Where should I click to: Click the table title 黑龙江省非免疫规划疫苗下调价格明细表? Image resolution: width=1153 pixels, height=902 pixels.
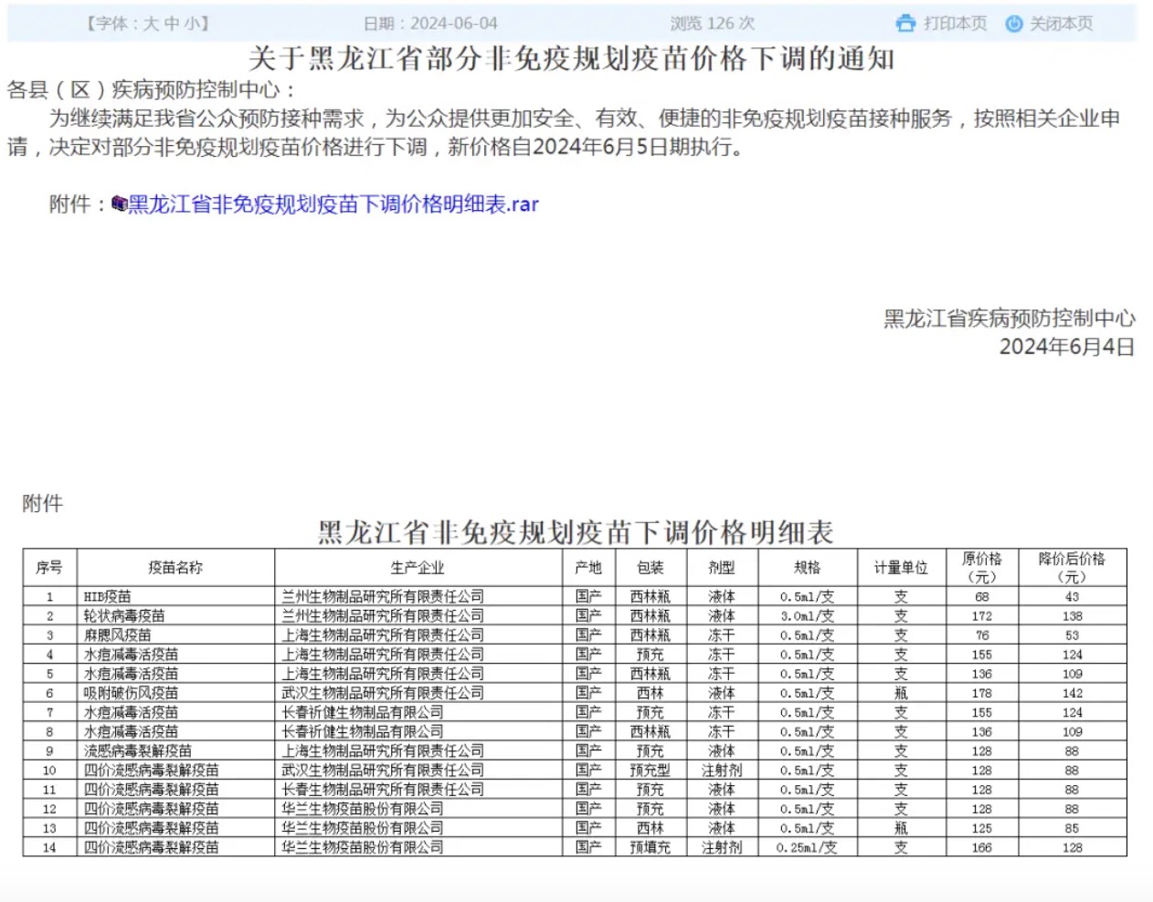coord(576,531)
